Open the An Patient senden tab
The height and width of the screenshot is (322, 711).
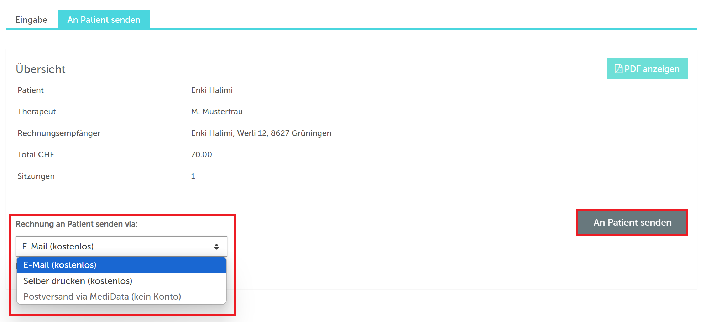[104, 20]
